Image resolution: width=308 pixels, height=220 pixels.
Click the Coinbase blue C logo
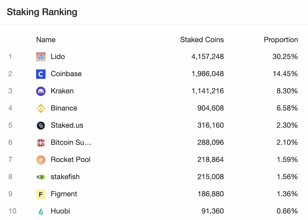pos(41,74)
